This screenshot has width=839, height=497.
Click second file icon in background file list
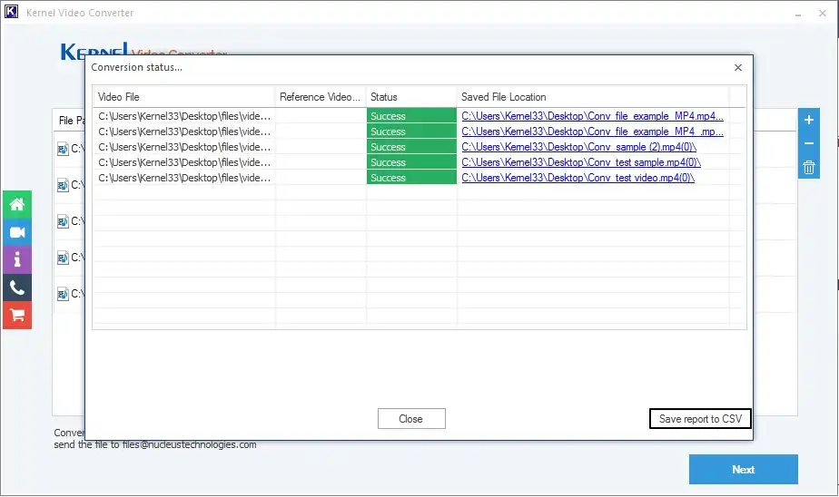tap(63, 185)
